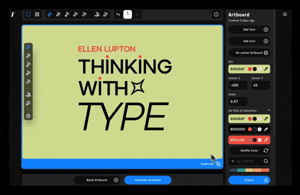
Task: Select blue cursor tool in top toolbar
Action: coord(49,14)
